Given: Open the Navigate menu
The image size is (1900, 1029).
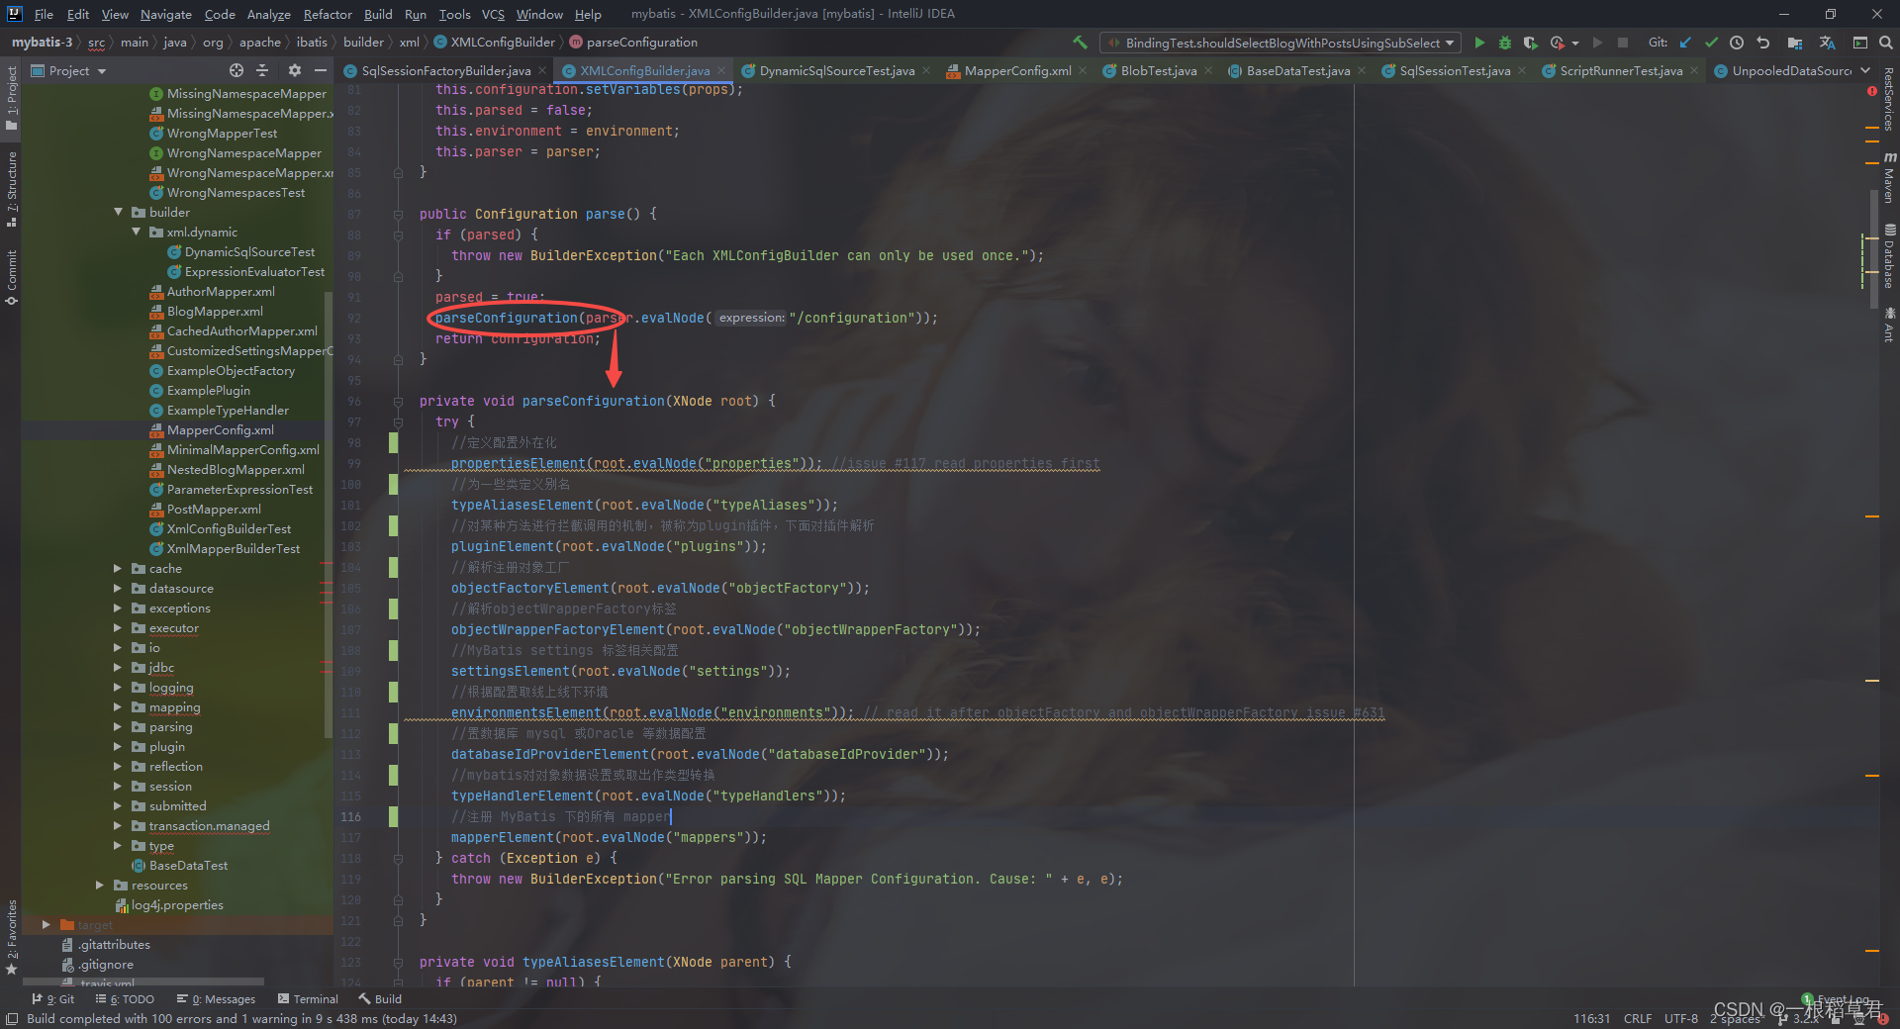Looking at the screenshot, I should pyautogui.click(x=165, y=14).
